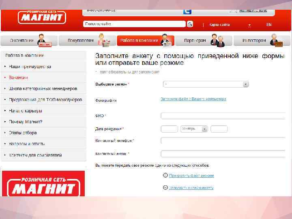
Task: Click the 'Напишите нам' link
Action: click(253, 11)
